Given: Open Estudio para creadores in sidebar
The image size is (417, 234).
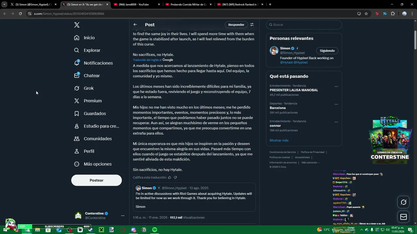Looking at the screenshot, I should (x=97, y=126).
